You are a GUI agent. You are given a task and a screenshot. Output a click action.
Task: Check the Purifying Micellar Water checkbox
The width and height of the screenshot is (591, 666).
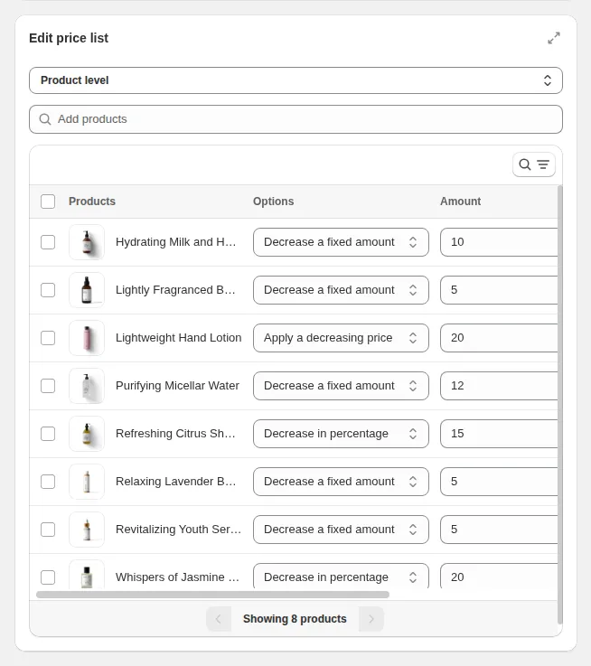(x=48, y=386)
